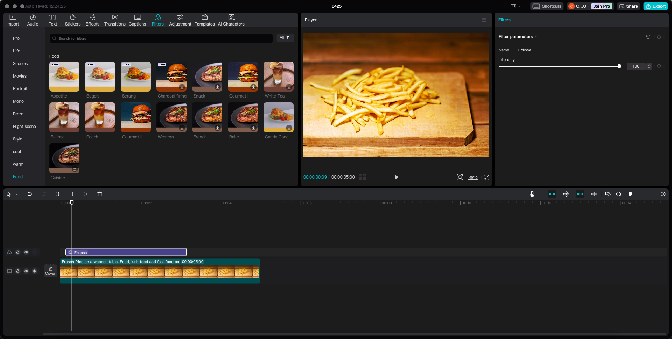Zoom in the timeline with plus icon
The height and width of the screenshot is (339, 672).
[663, 194]
